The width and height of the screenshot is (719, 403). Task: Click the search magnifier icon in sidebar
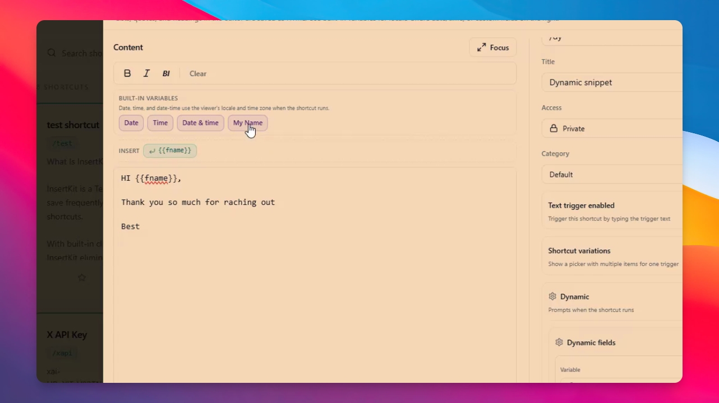[52, 53]
